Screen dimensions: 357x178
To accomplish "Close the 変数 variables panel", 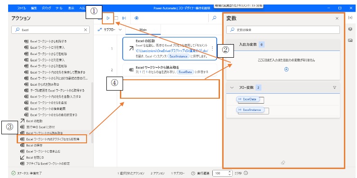I will pos(337,18).
